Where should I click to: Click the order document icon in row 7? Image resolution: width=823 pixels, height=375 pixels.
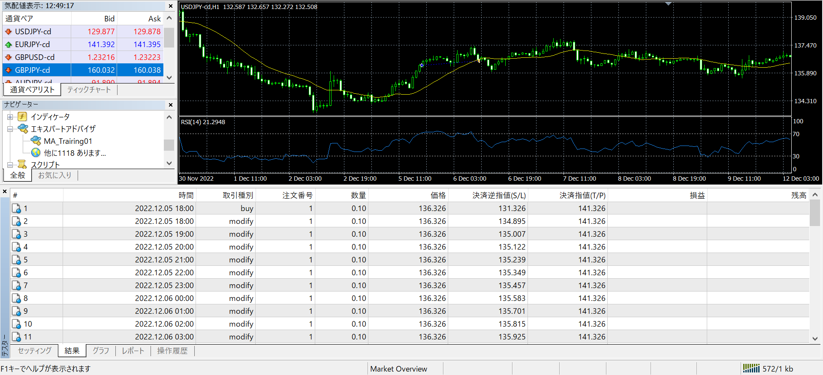click(x=16, y=286)
